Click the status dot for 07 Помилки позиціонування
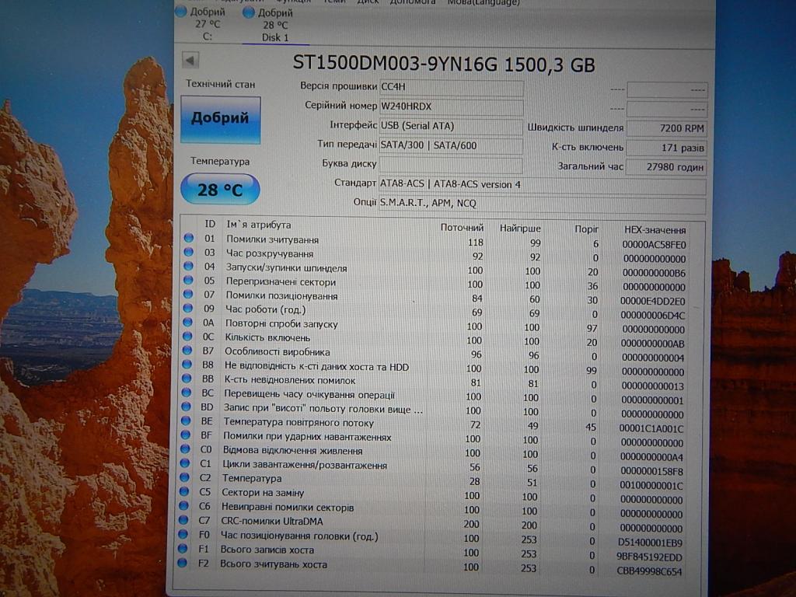Screen dimensions: 796x597 (x=188, y=294)
